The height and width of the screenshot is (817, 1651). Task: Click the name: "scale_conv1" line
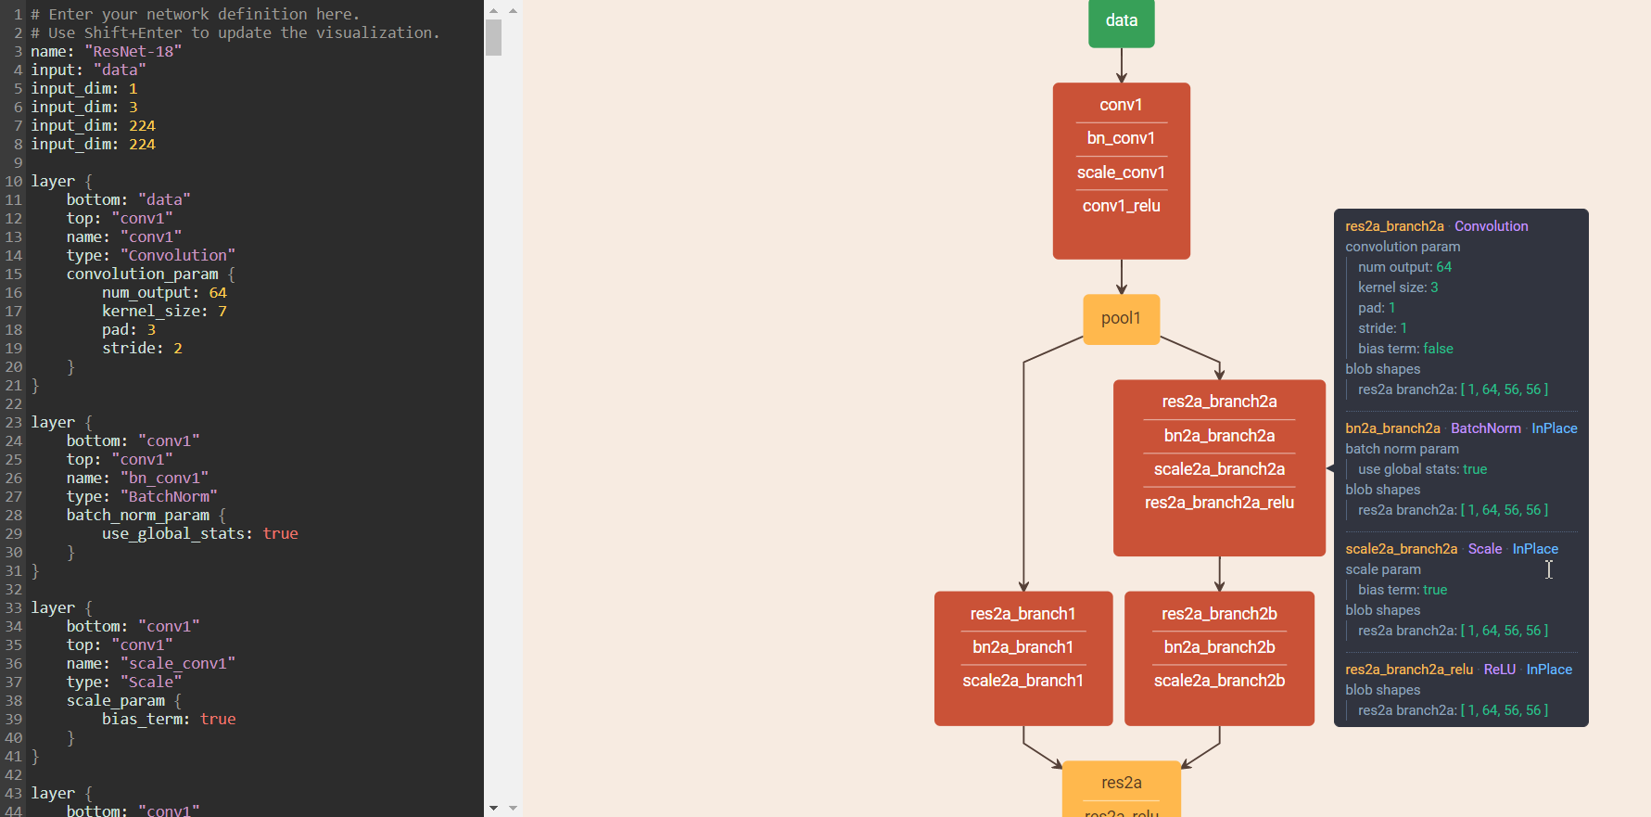150,664
